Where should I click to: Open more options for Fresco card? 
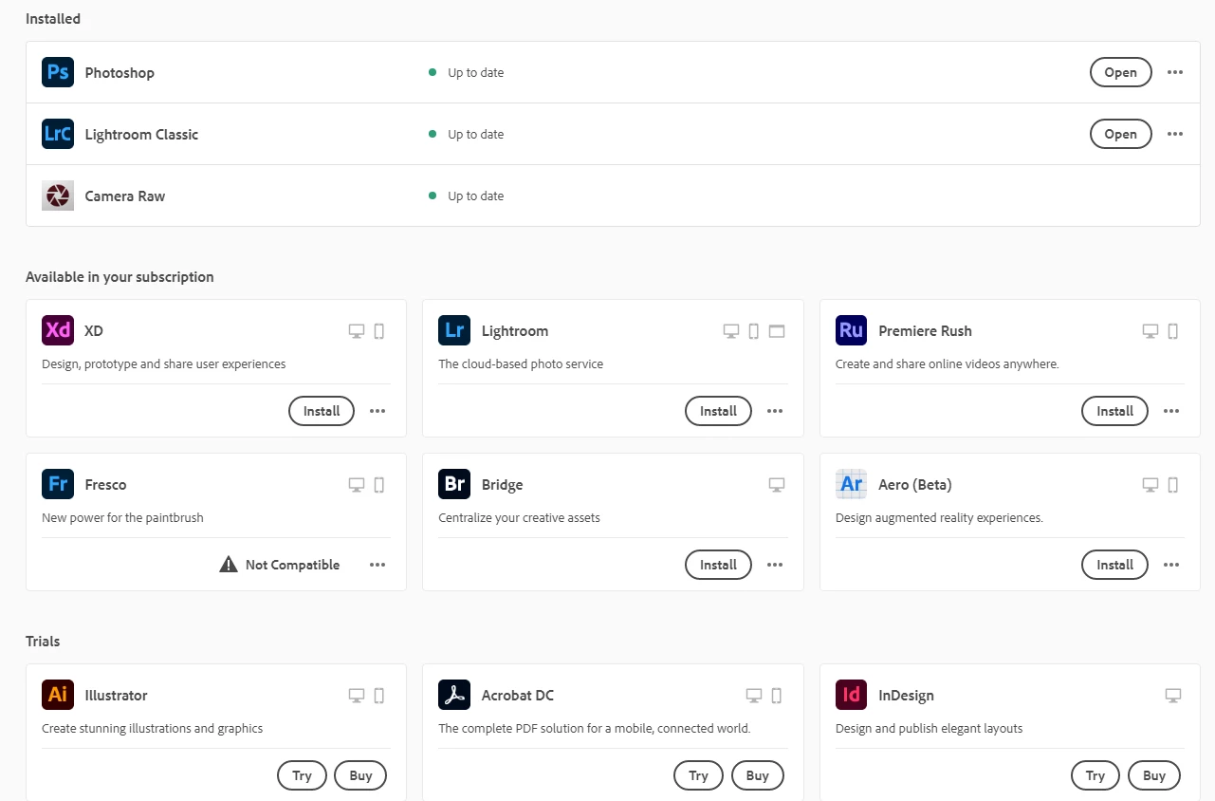point(377,565)
